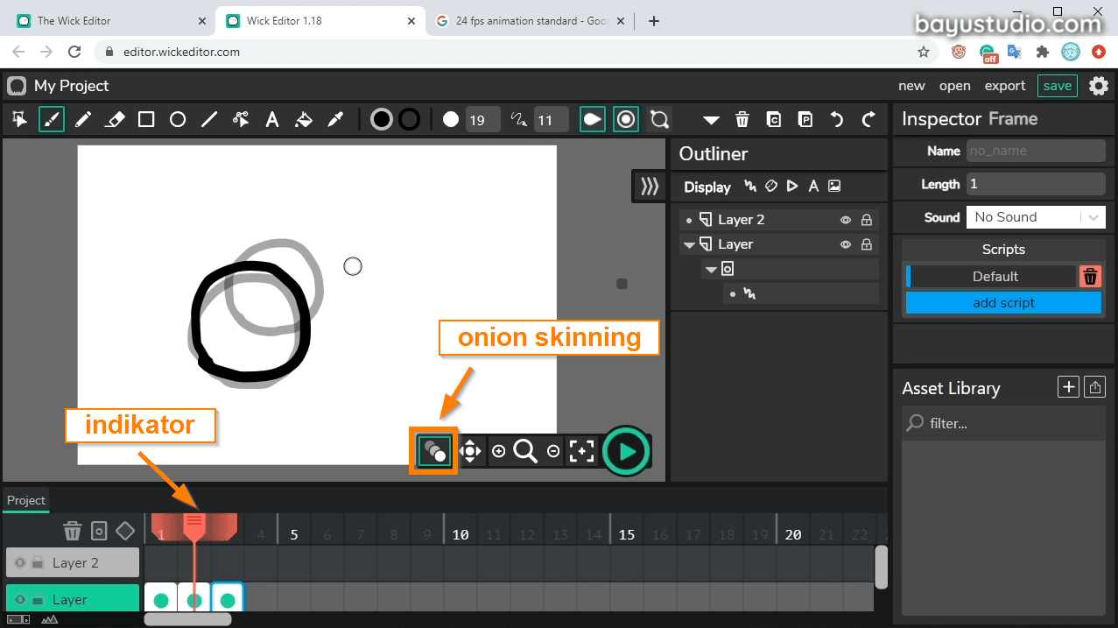Select the Pencil tool
Viewport: 1118px width, 628px height.
tap(83, 119)
